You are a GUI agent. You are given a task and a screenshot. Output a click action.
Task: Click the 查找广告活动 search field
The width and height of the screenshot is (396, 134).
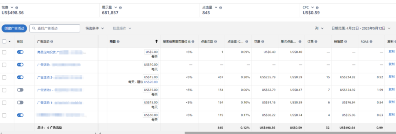pyautogui.click(x=55, y=28)
